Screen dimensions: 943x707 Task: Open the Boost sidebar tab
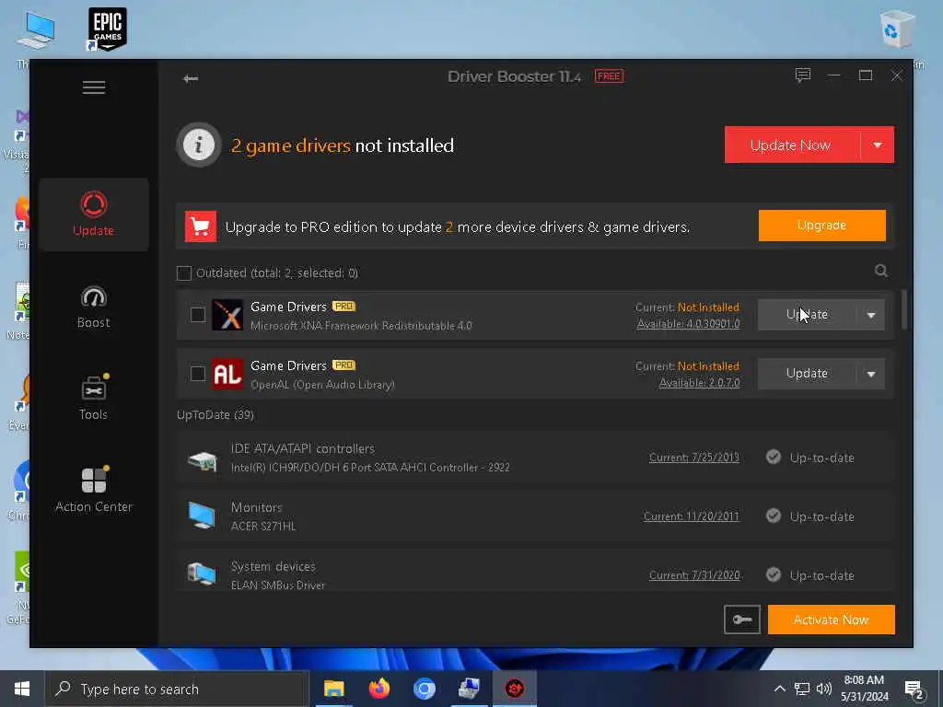pyautogui.click(x=94, y=307)
